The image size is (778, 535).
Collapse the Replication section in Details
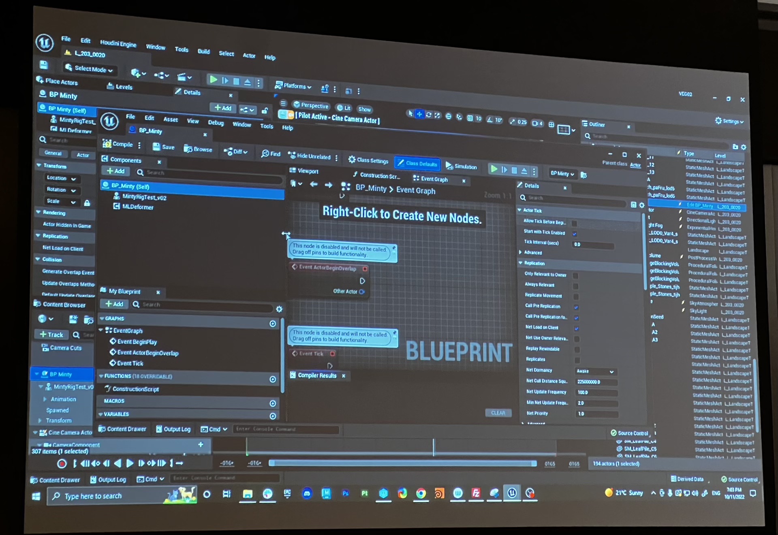520,263
